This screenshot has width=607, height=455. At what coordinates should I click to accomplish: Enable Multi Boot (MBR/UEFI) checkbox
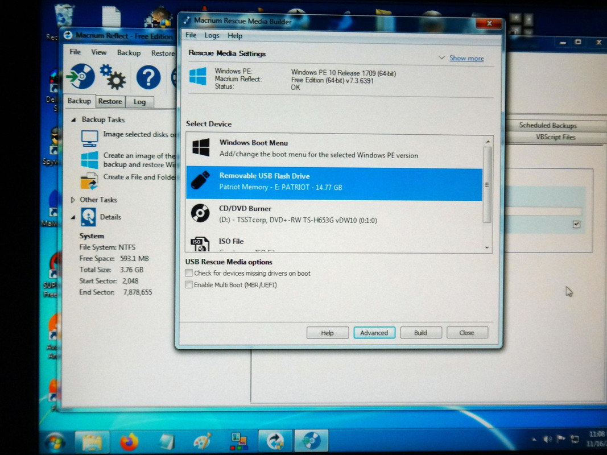tap(189, 285)
